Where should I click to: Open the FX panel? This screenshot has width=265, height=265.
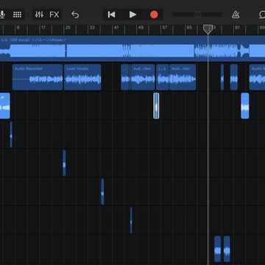click(54, 15)
